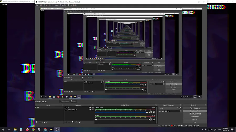Move scene down with the Scenes down arrow
236x132 pixels.
[47, 122]
